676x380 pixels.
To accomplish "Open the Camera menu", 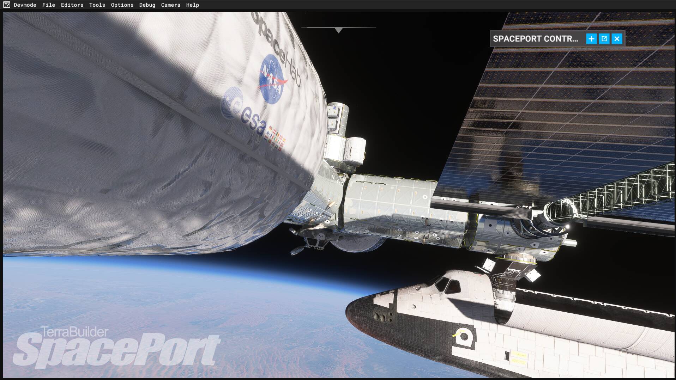I will point(170,5).
